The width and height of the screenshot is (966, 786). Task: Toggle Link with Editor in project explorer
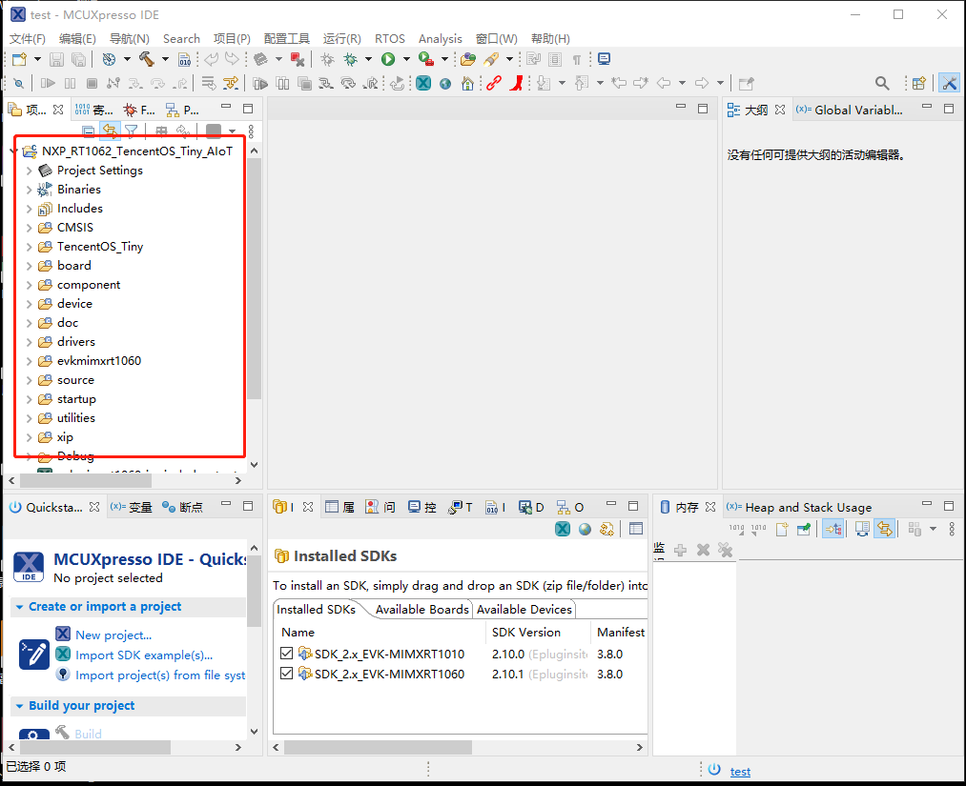110,131
